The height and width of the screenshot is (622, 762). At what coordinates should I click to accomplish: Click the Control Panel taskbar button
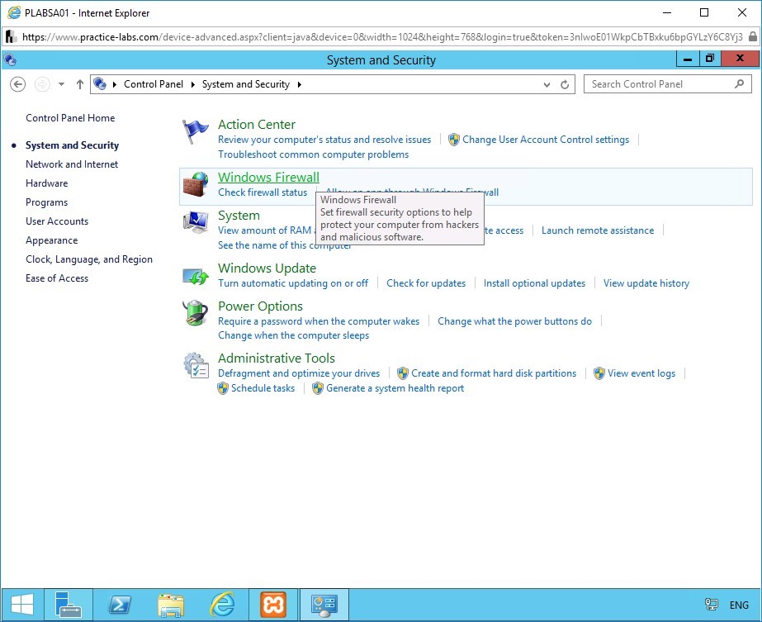click(324, 605)
